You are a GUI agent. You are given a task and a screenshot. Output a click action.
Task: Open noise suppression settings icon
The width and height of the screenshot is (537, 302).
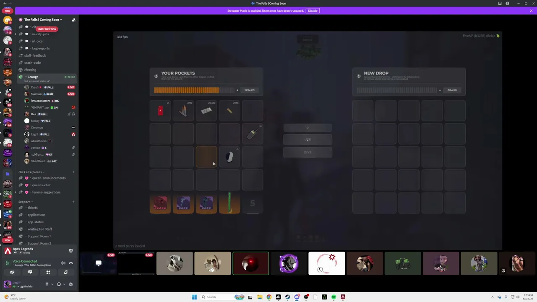click(x=63, y=263)
